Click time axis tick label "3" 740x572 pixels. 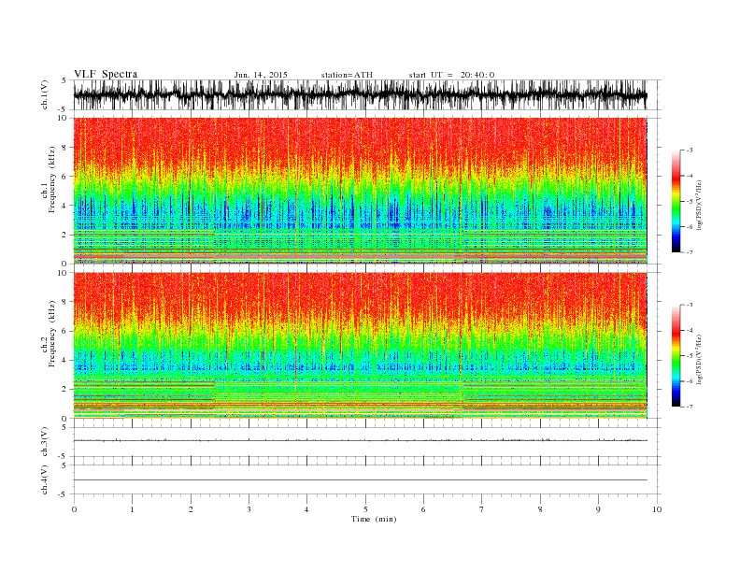(249, 509)
